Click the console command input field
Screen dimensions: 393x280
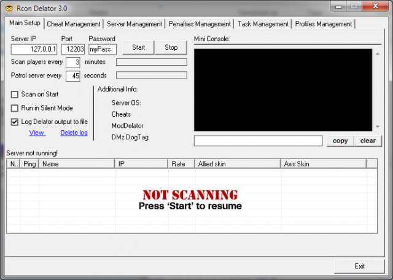[x=258, y=141]
